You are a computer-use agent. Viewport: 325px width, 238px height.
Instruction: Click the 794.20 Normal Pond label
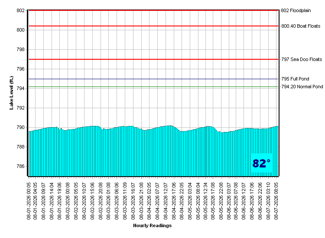tap(302, 87)
